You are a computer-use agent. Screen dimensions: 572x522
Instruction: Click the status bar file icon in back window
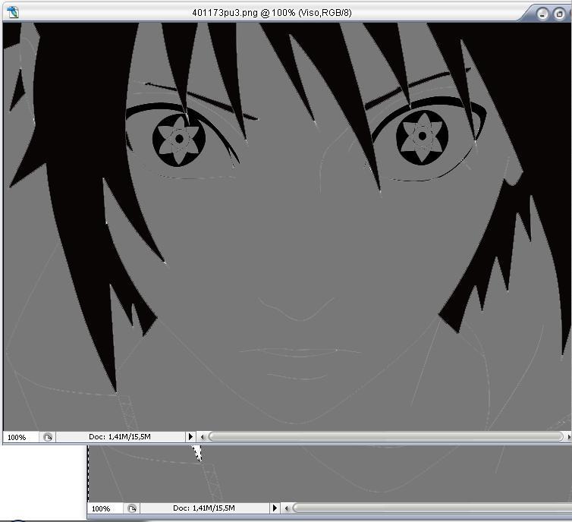(132, 508)
